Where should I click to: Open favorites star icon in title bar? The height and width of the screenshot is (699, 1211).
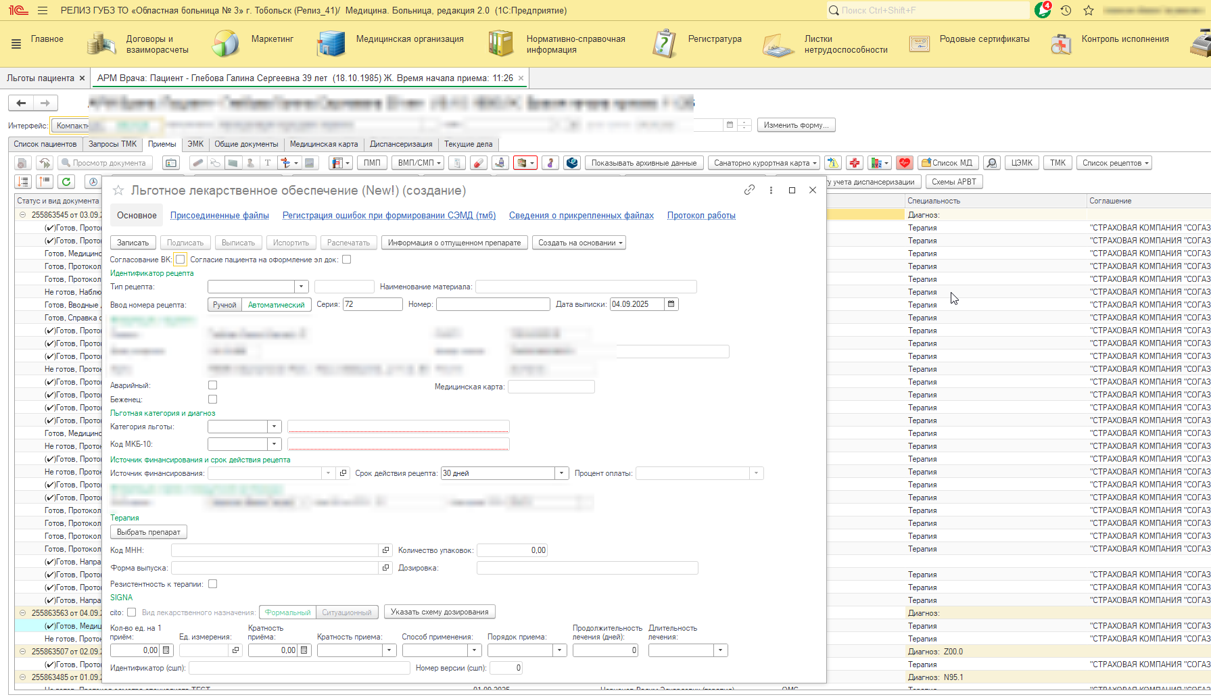point(1088,11)
